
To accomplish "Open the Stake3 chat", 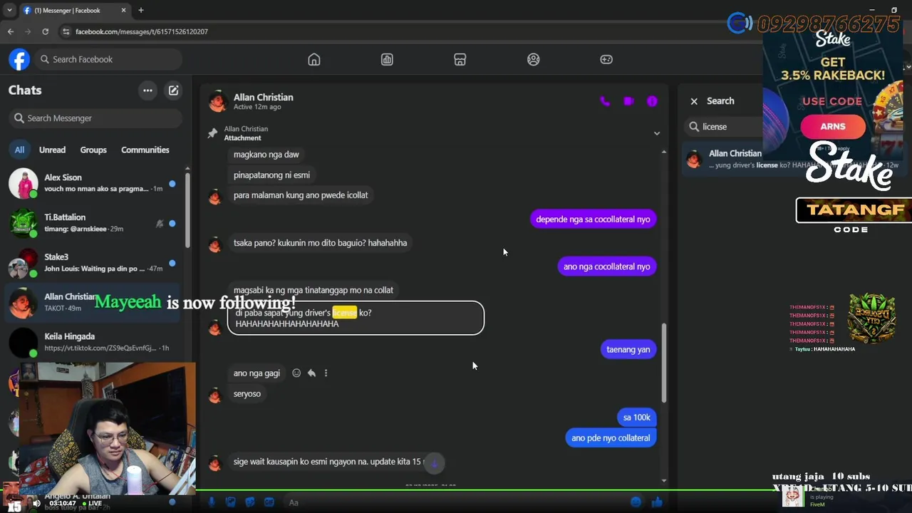I will [93, 263].
